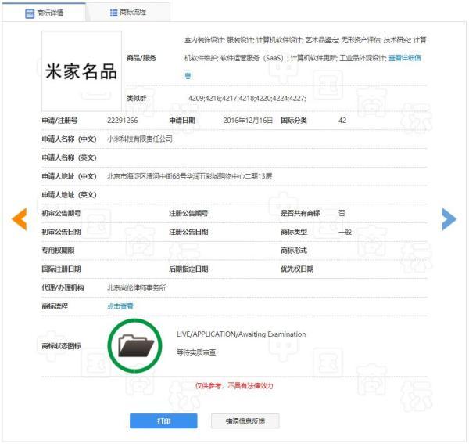Click the 初审公告期号 label
469x444 pixels.
[61, 213]
